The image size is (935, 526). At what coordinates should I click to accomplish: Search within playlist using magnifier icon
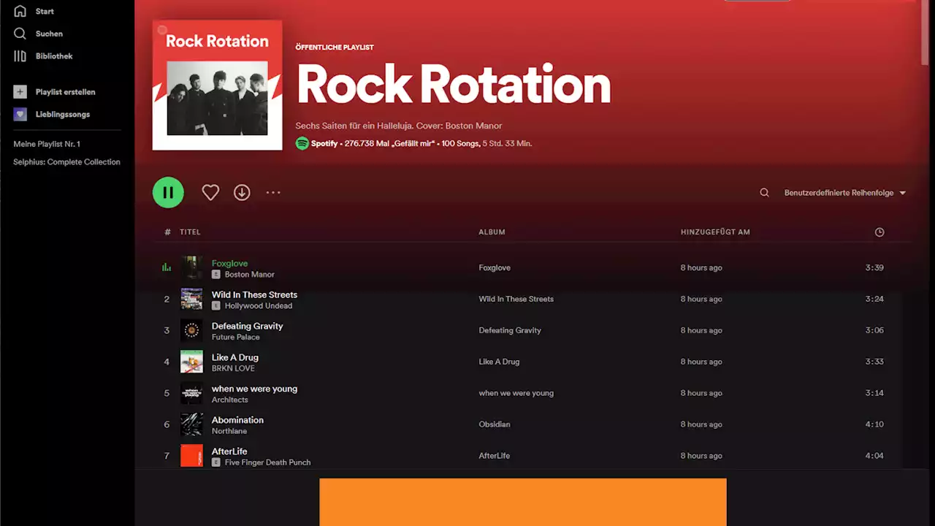pyautogui.click(x=764, y=193)
